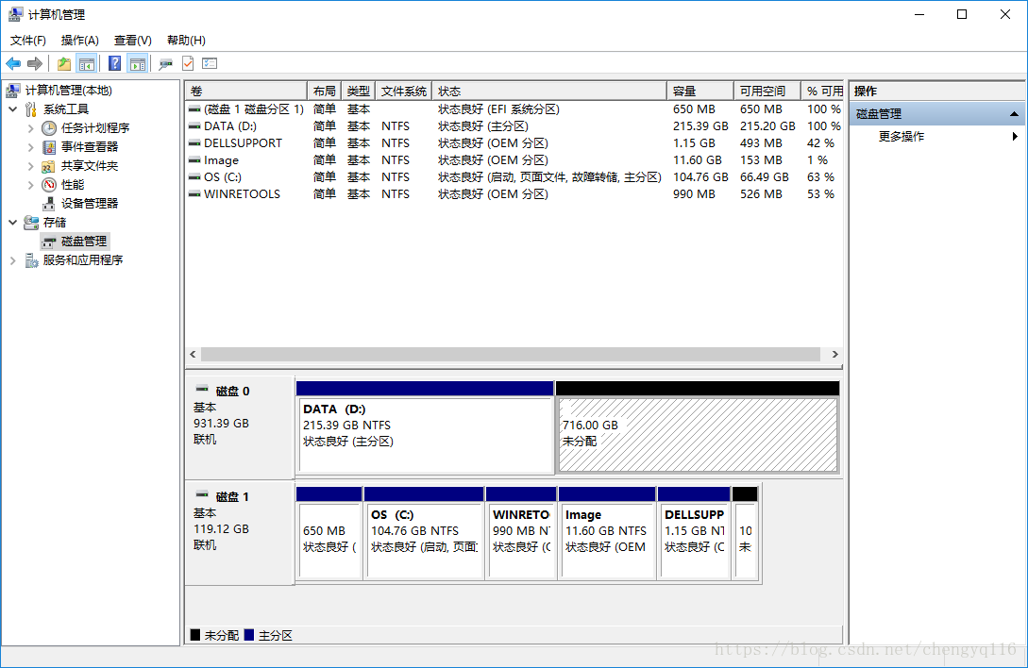Click 设备管理器 in the tree
This screenshot has height=668, width=1028.
coord(90,203)
